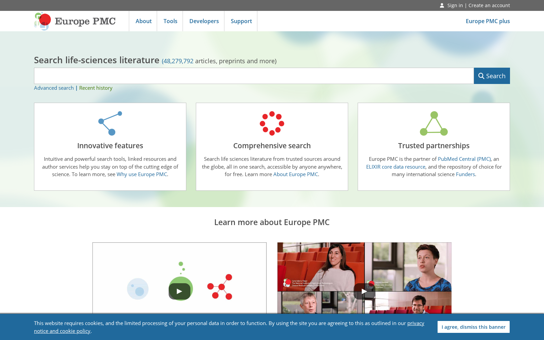544x340 pixels.
Task: Click the Innovative features heading
Action: coord(110,146)
